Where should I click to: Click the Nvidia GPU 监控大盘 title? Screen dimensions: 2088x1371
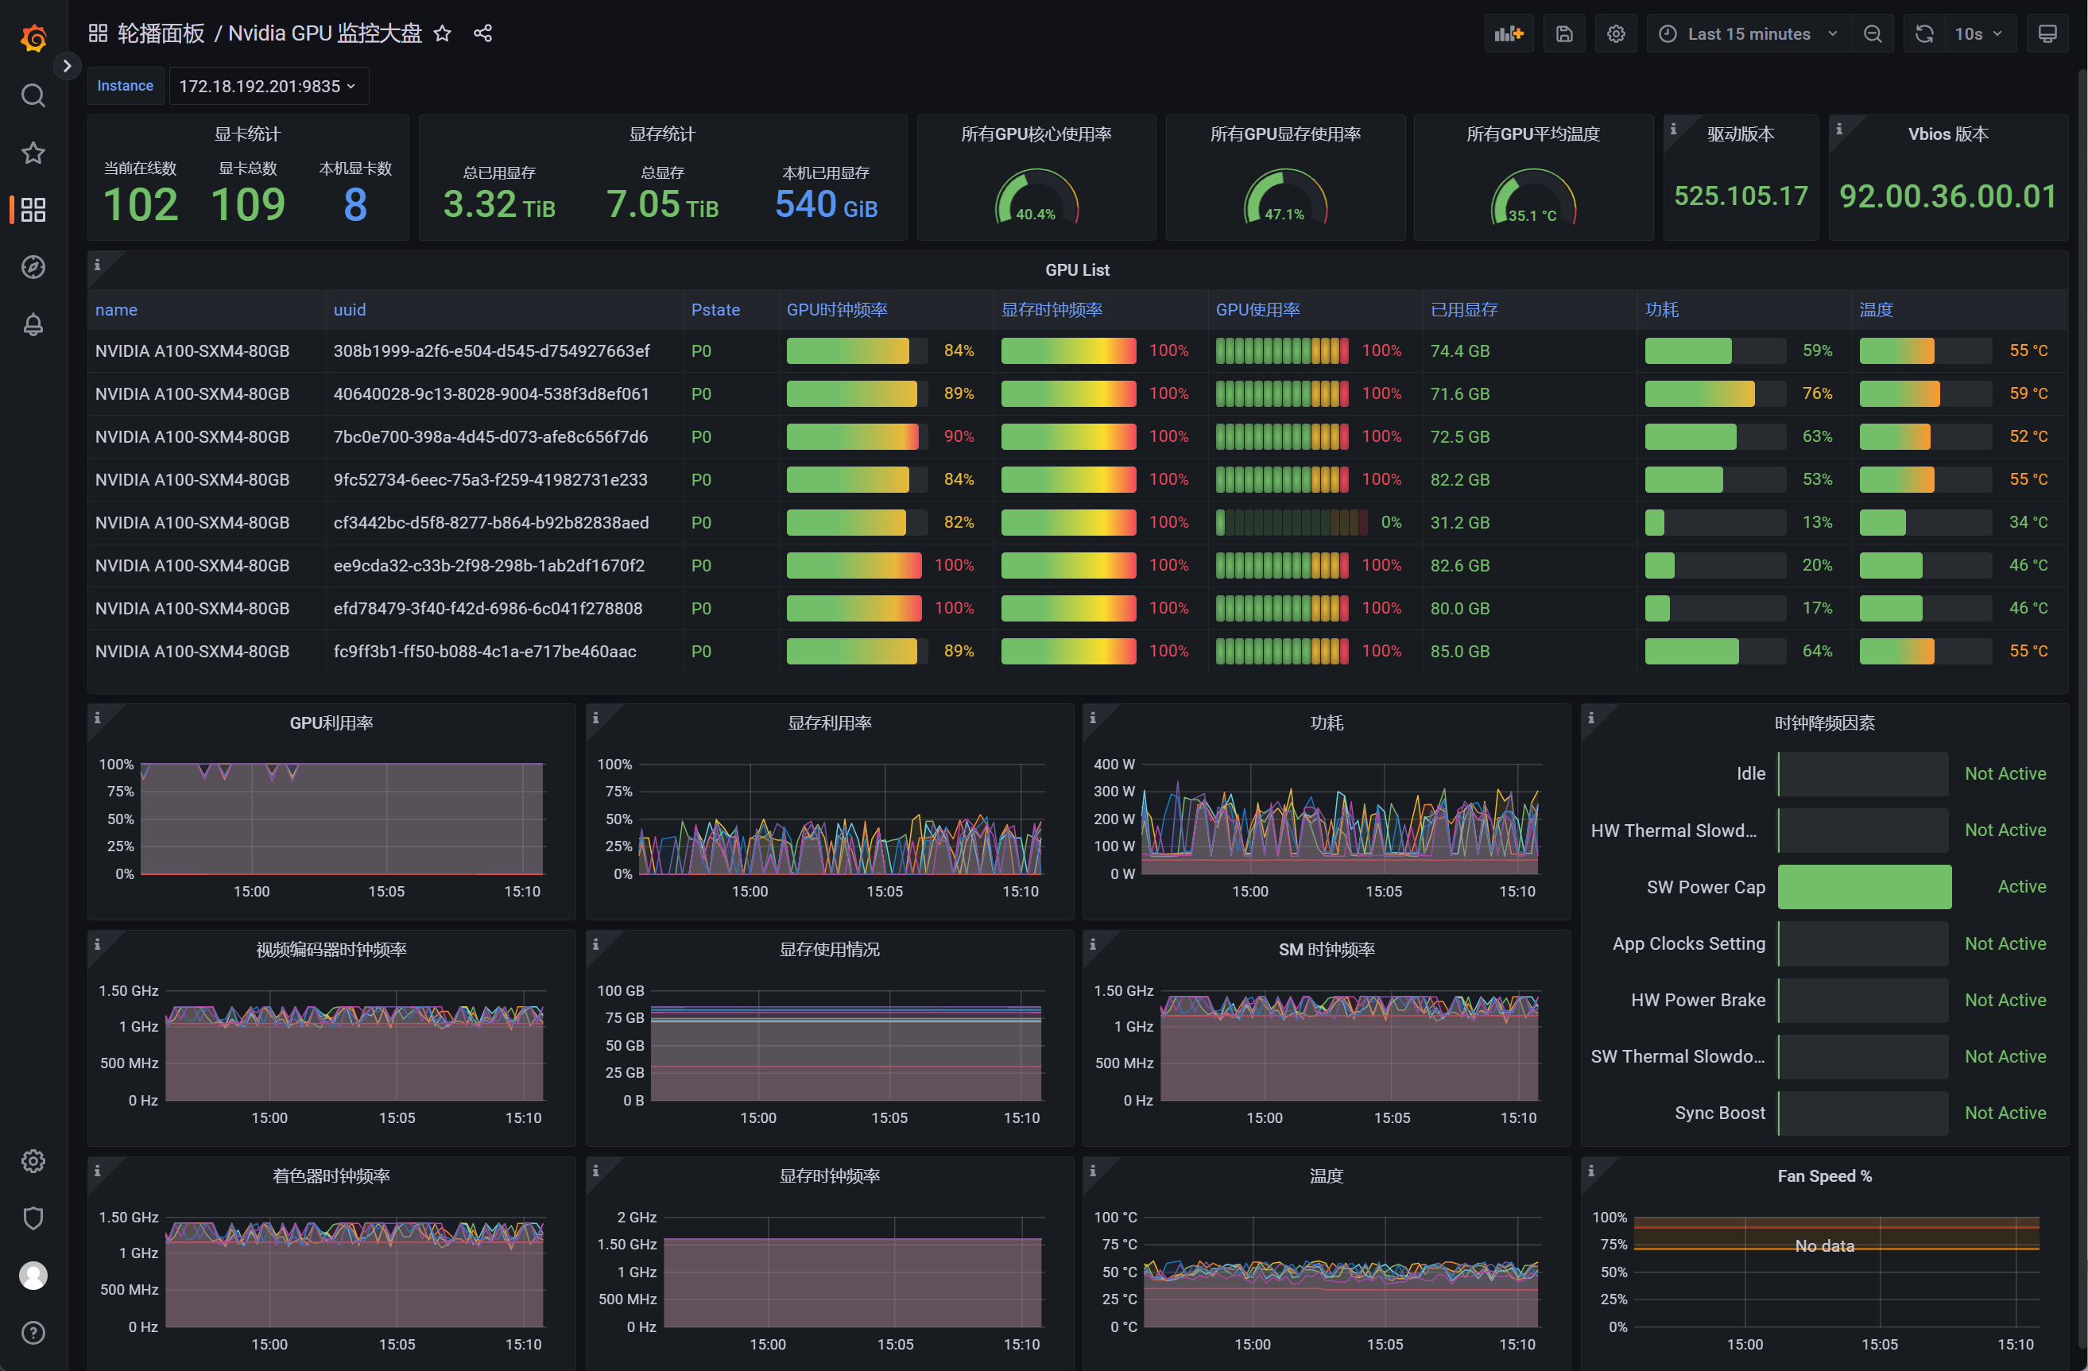click(324, 33)
